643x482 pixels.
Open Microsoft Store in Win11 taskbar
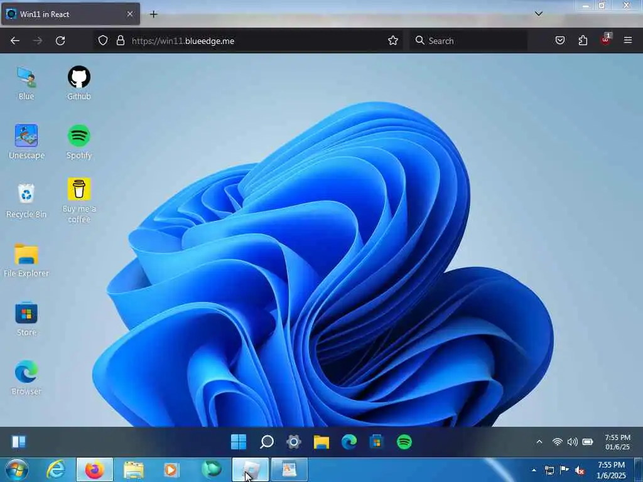coord(377,442)
